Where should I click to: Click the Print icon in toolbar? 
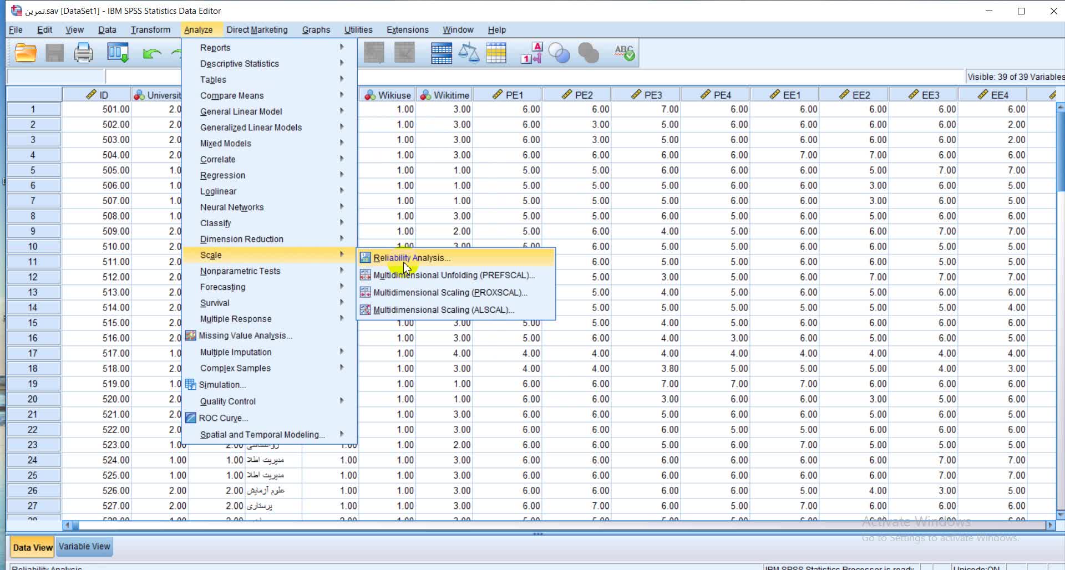coord(83,53)
